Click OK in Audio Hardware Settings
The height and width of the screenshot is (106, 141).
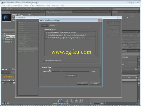pyautogui.click(x=82, y=83)
